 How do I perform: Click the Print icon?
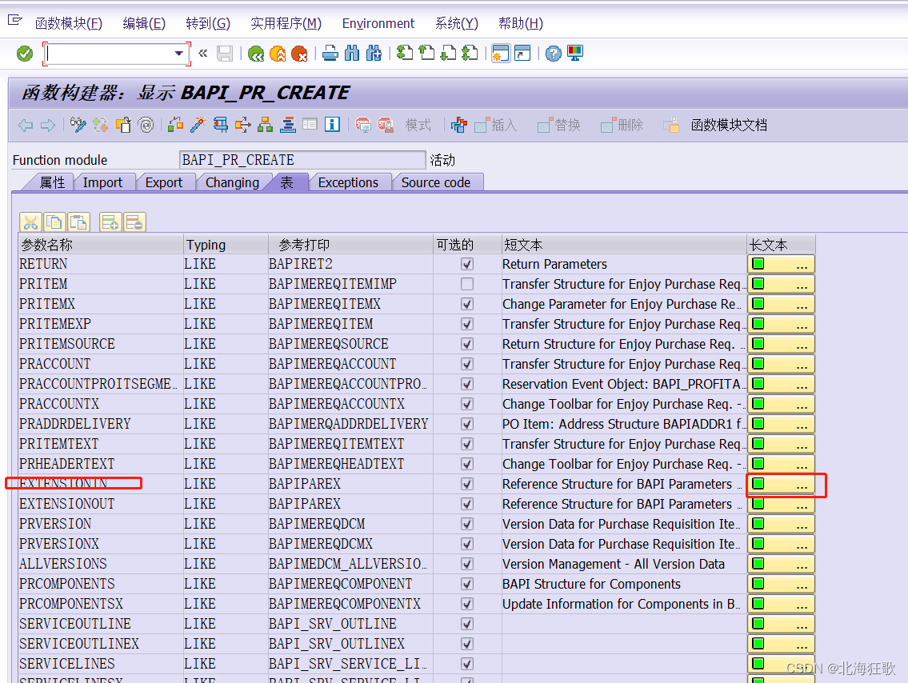tap(330, 53)
